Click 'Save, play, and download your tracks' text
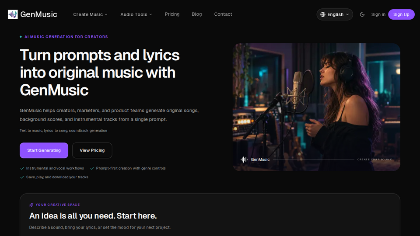Screen dimensions: 420x236 [57, 177]
